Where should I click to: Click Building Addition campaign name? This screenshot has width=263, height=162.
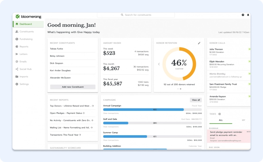(112, 146)
